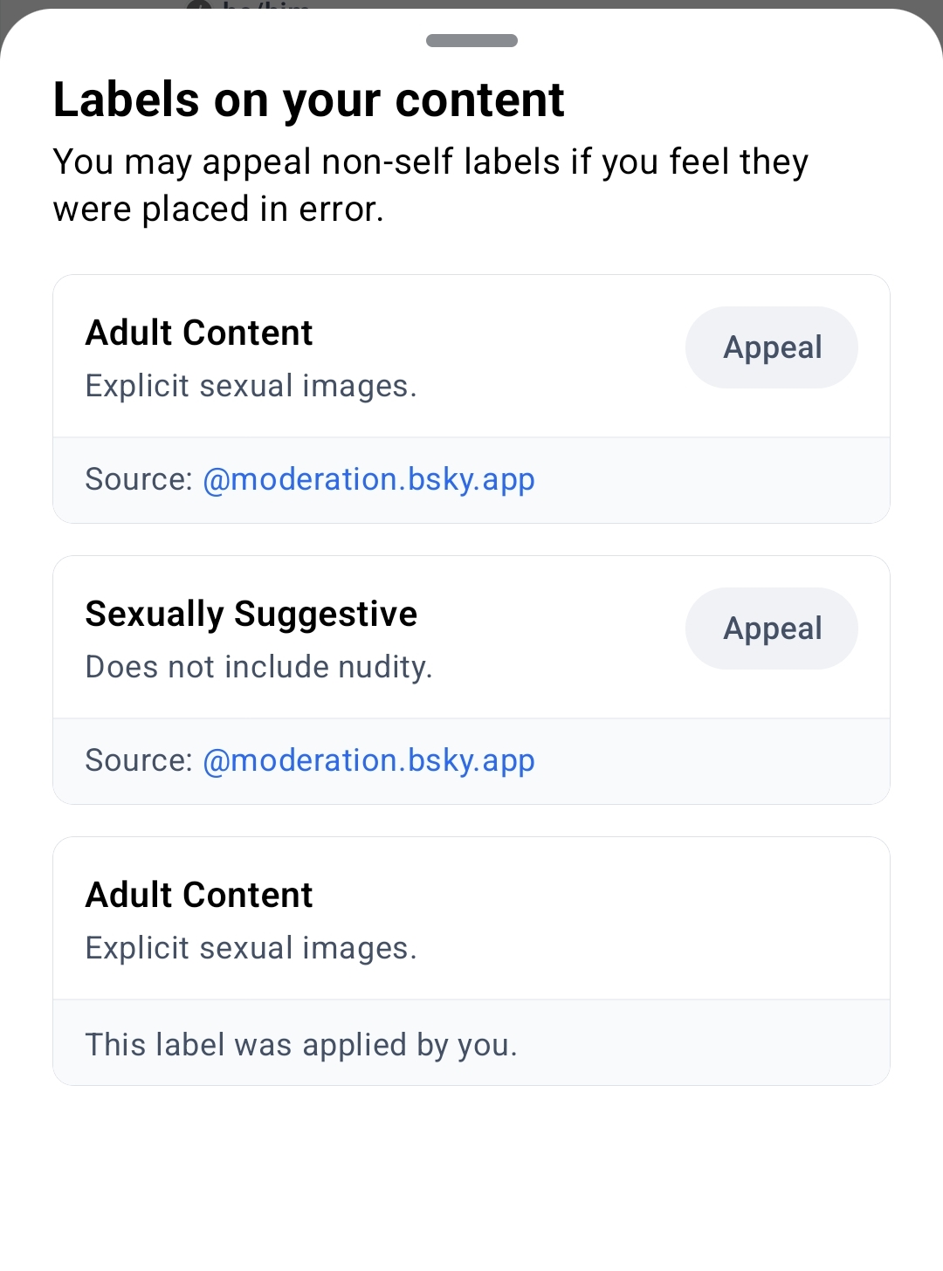The height and width of the screenshot is (1271, 943).
Task: Click the self-applied Adult Content title
Action: [x=199, y=895]
